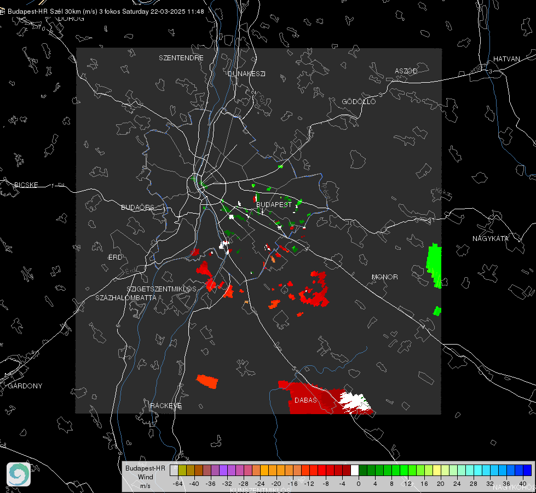The width and height of the screenshot is (536, 493).
Task: Click the -28 legend value
Action: point(244,484)
